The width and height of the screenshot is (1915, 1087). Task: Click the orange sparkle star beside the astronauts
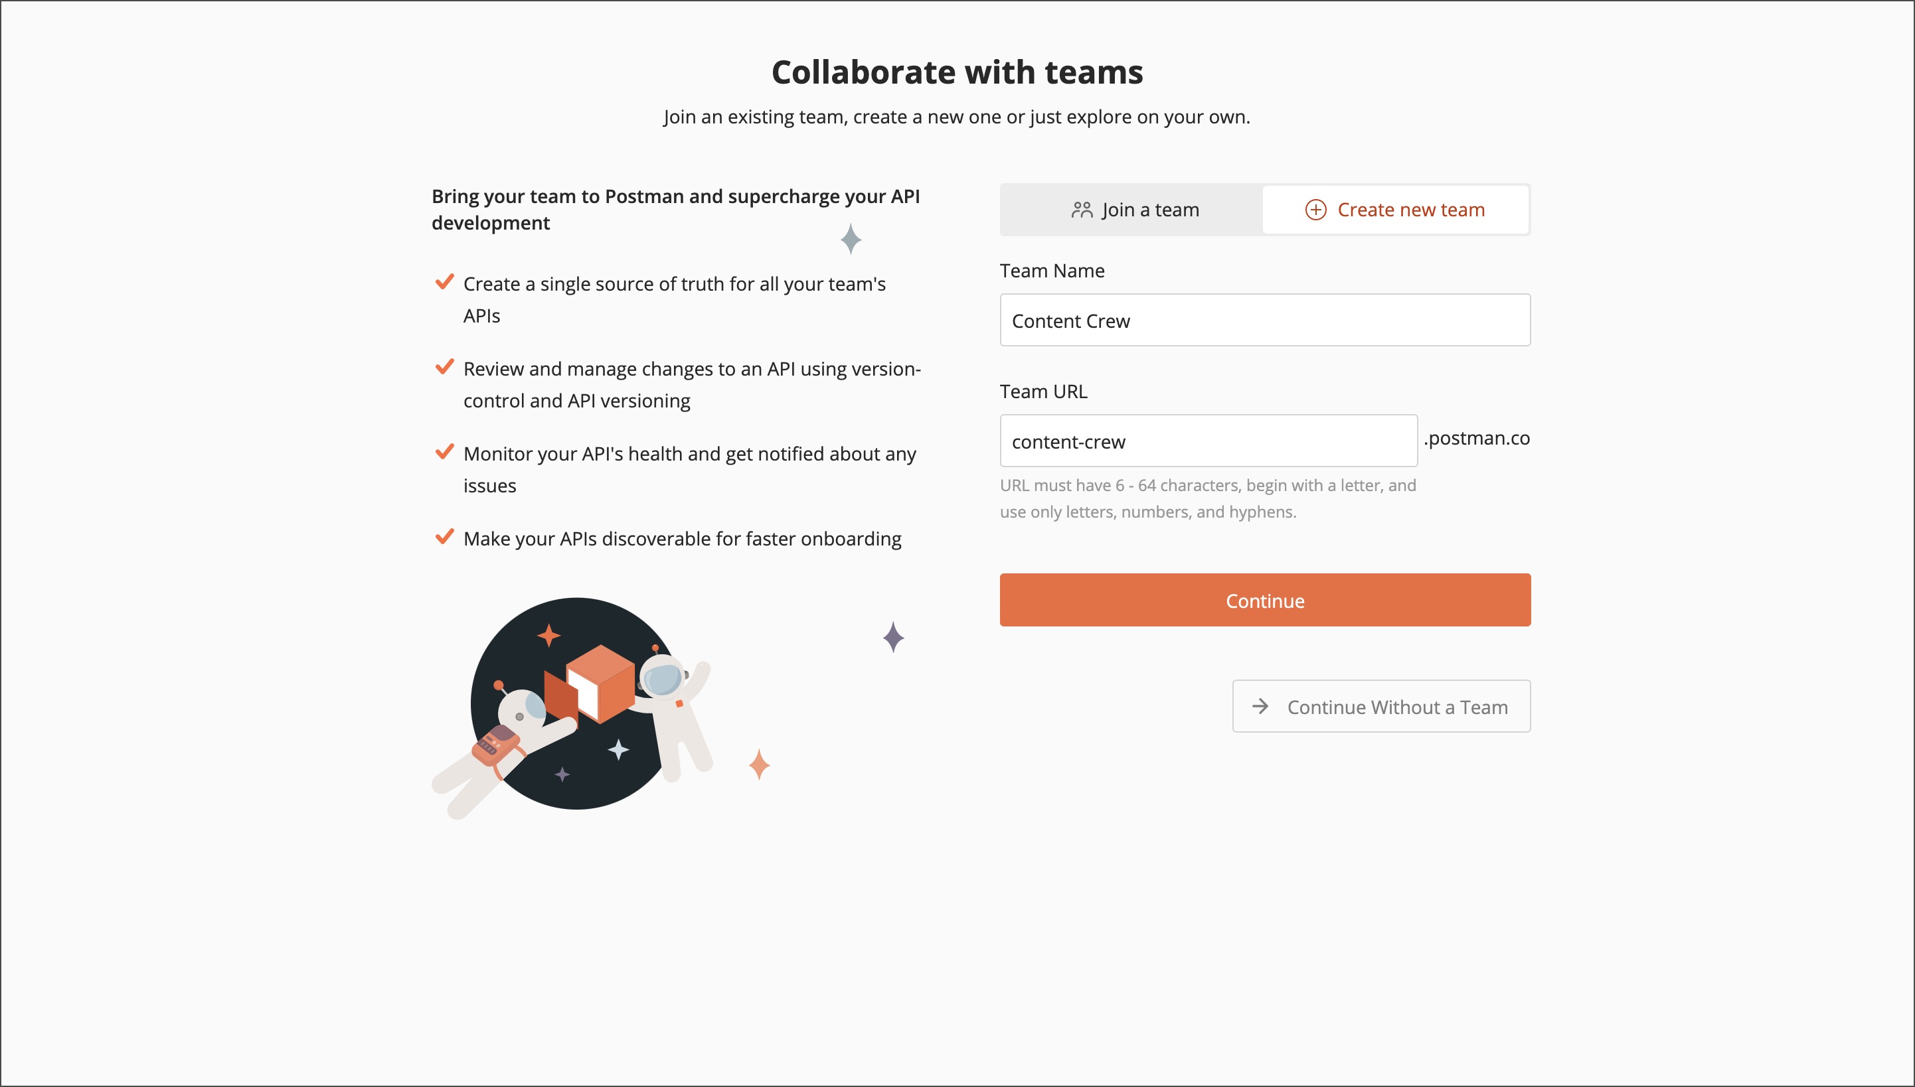tap(759, 764)
